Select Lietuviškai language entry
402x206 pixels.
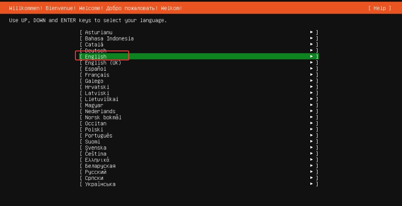pyautogui.click(x=102, y=99)
